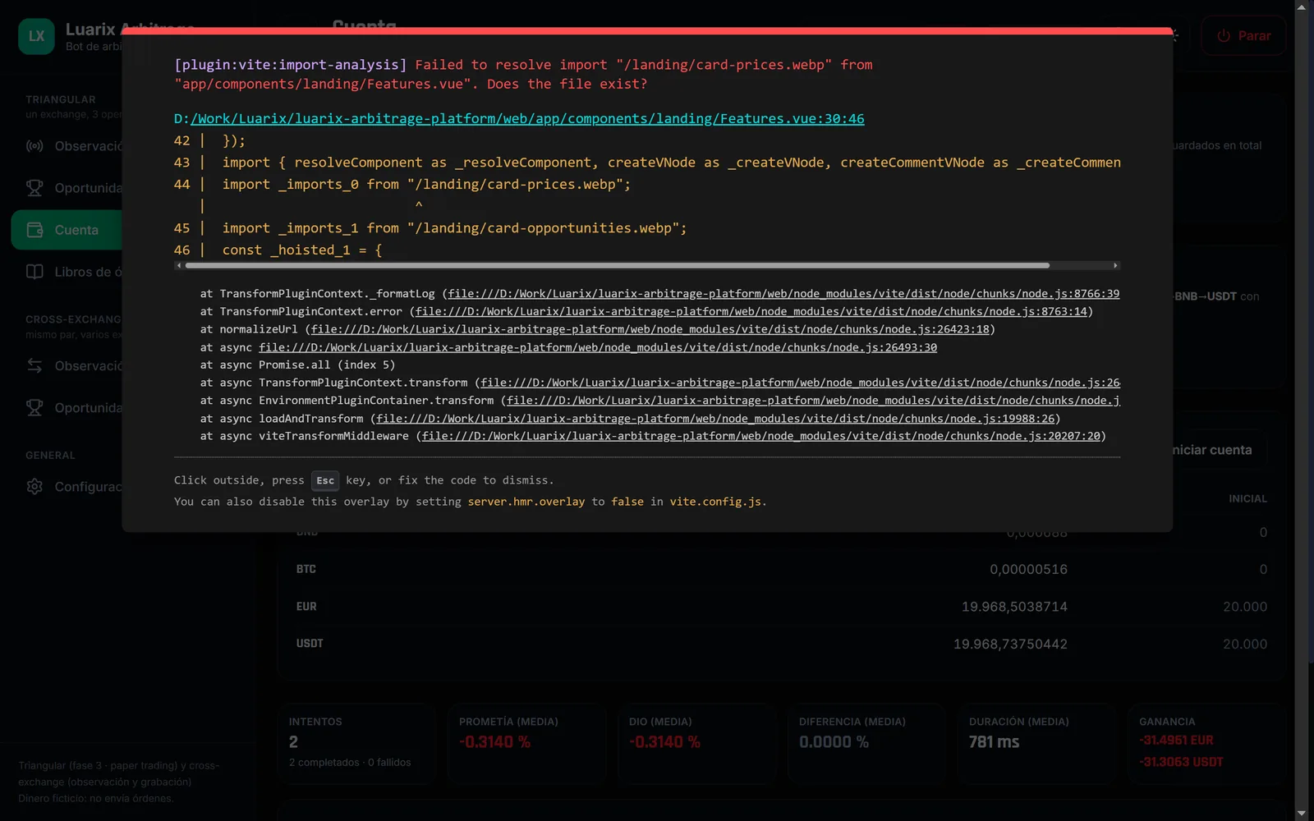This screenshot has width=1314, height=821.
Task: Click the page vertical scrollbar down arrow
Action: [x=1302, y=813]
